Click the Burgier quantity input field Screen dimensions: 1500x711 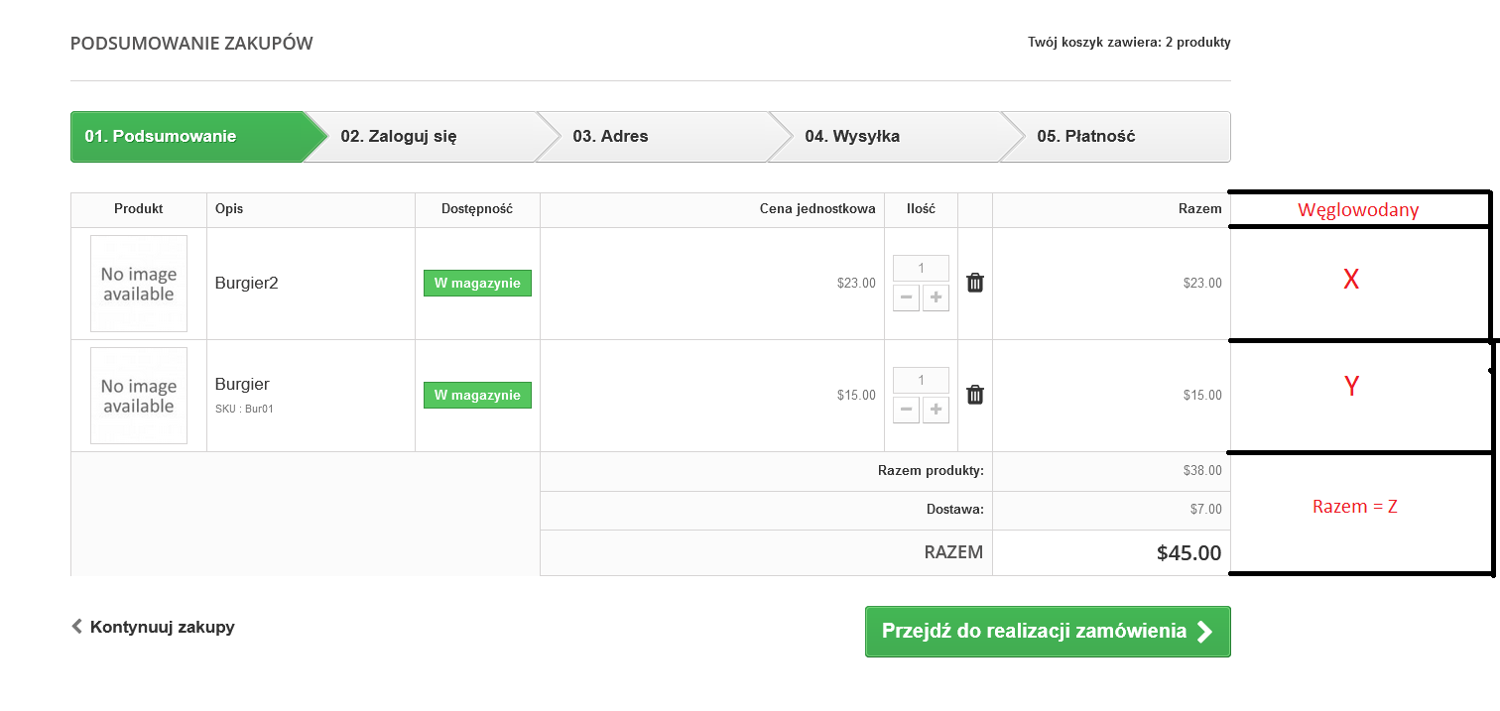point(921,380)
